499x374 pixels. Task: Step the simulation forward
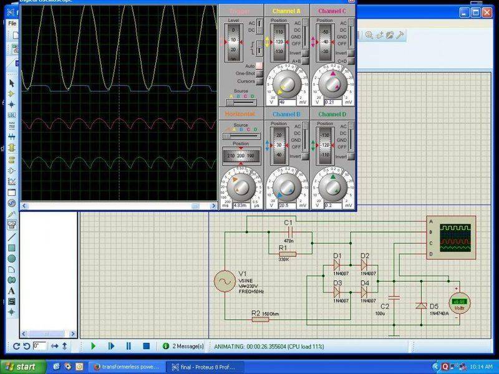click(x=111, y=346)
